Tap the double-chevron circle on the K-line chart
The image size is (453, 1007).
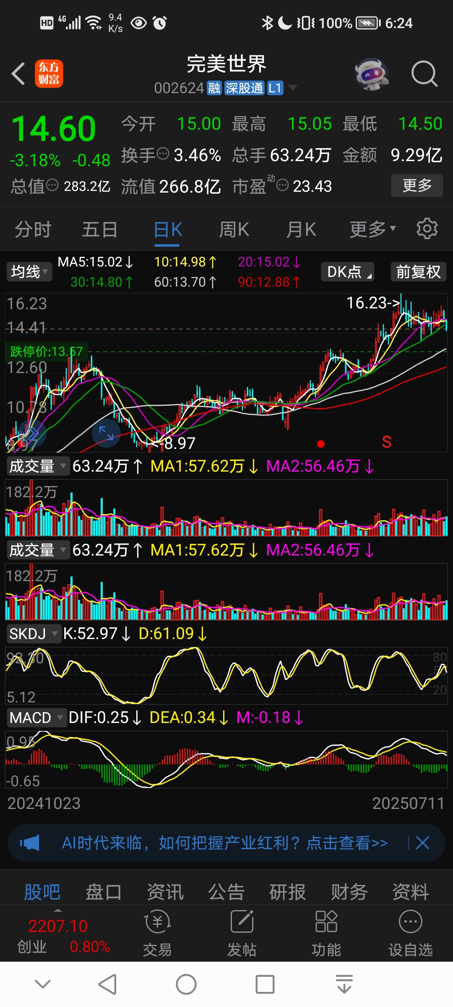click(32, 433)
